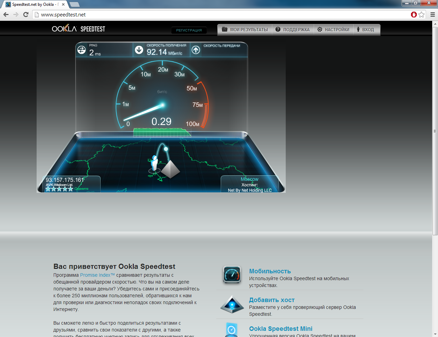
Task: Click the 92.14 download speed value
Action: (157, 52)
